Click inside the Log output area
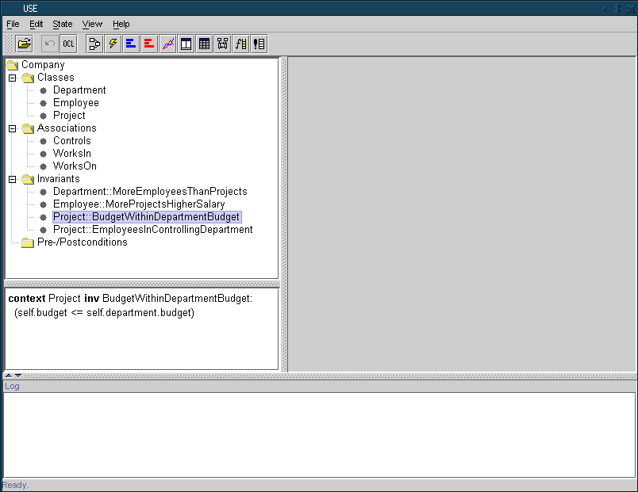Viewport: 638px width, 492px height. coord(317,434)
